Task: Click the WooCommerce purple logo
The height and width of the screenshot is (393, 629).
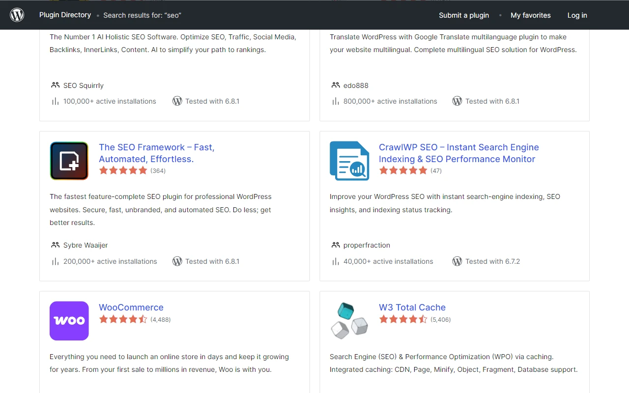Action: tap(69, 321)
